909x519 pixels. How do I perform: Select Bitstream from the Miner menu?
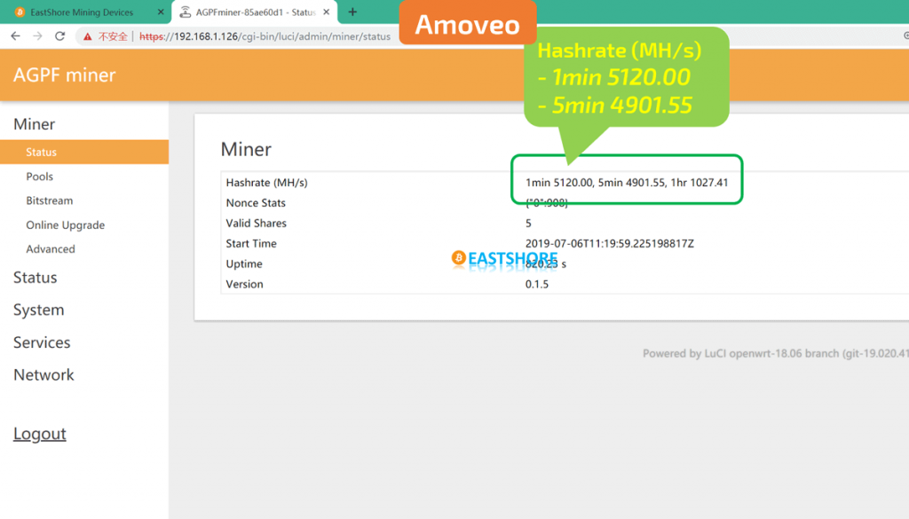coord(49,201)
